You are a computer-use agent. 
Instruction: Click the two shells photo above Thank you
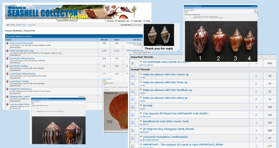pos(159,35)
